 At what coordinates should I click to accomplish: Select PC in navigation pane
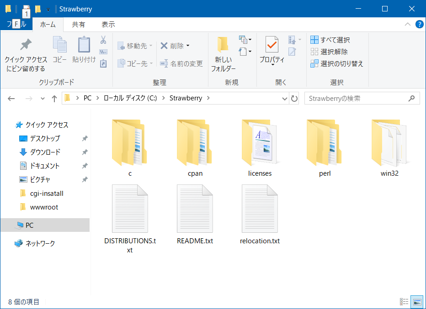(45, 225)
